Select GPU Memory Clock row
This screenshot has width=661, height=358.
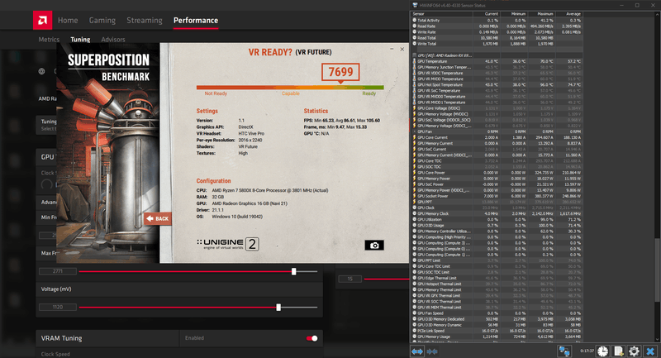coord(497,214)
